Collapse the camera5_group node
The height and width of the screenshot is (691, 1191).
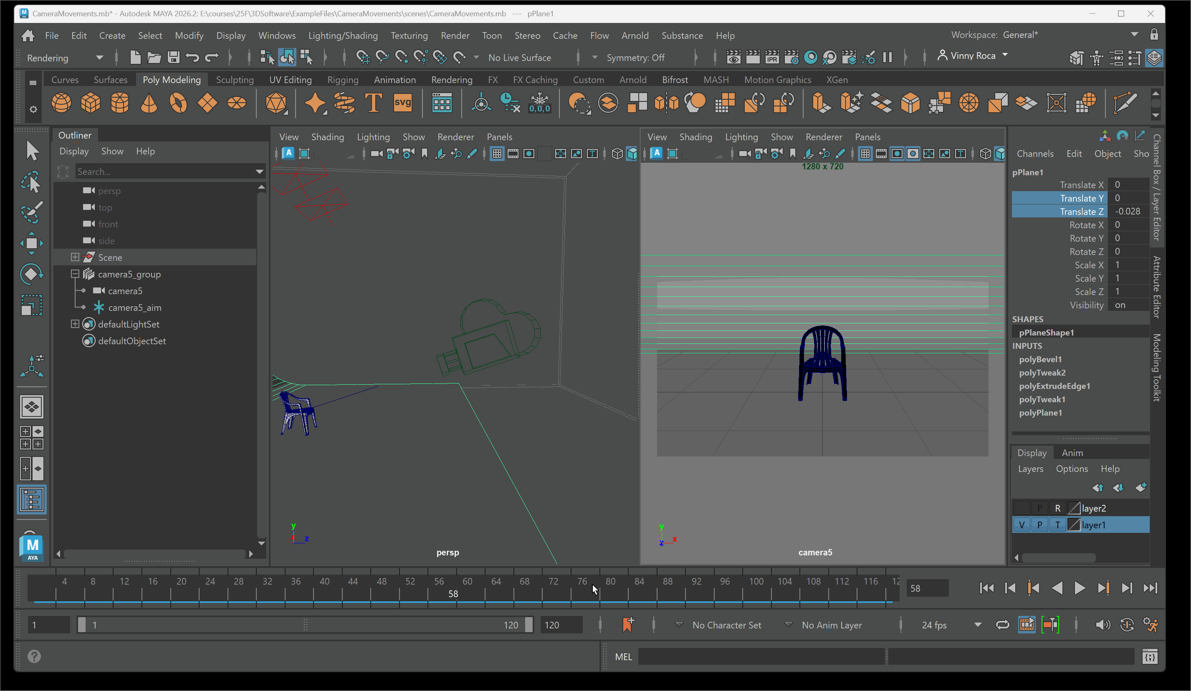point(75,274)
